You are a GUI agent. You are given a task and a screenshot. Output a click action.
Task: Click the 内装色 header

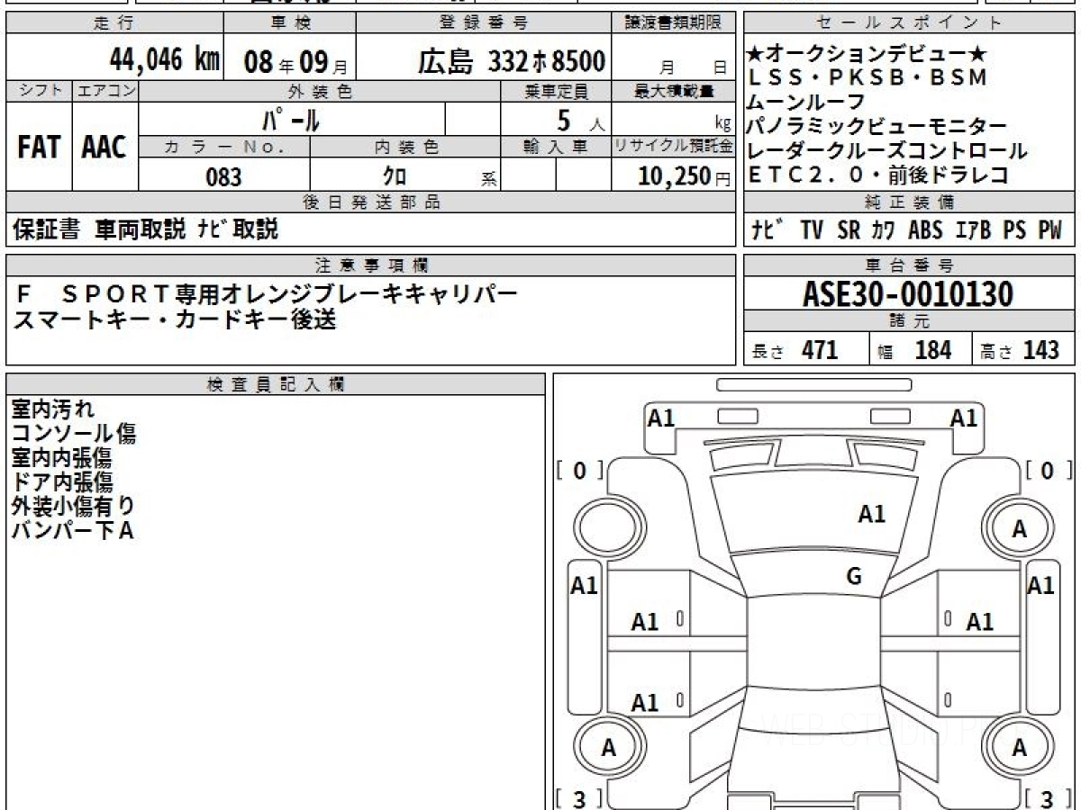point(405,147)
